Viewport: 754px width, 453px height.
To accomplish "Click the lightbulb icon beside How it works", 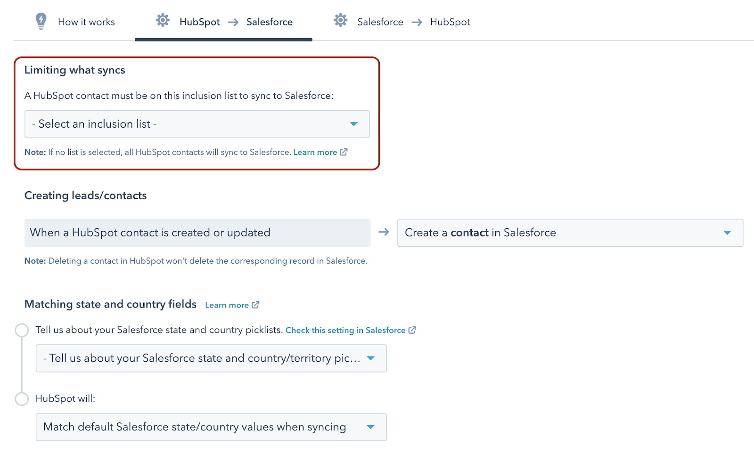I will point(41,21).
